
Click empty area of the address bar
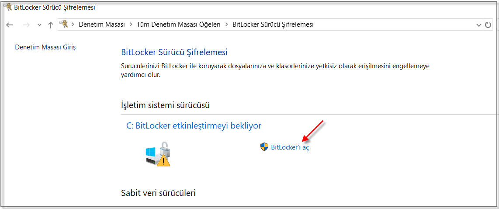(393, 24)
